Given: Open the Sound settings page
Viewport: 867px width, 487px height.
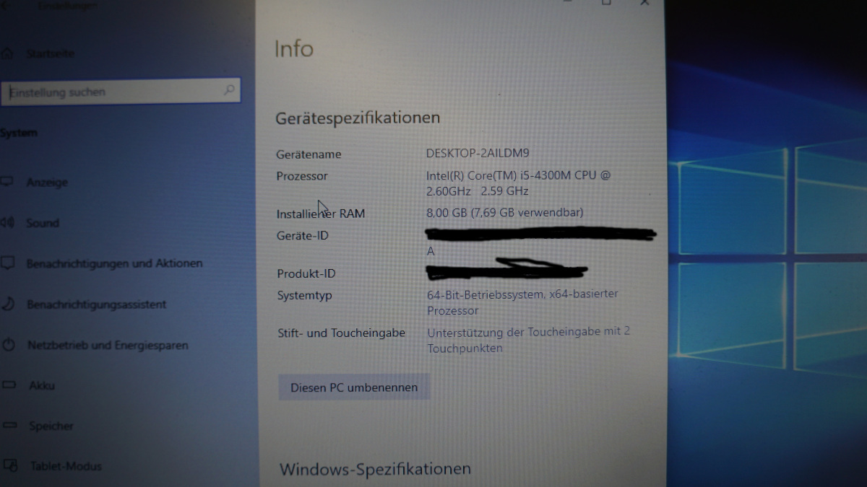Looking at the screenshot, I should tap(43, 223).
